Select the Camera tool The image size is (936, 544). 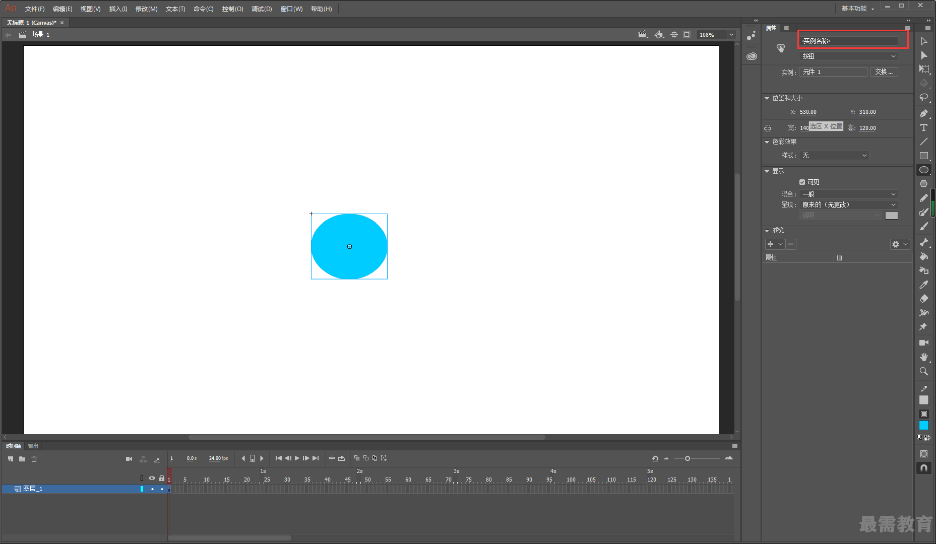pyautogui.click(x=924, y=343)
